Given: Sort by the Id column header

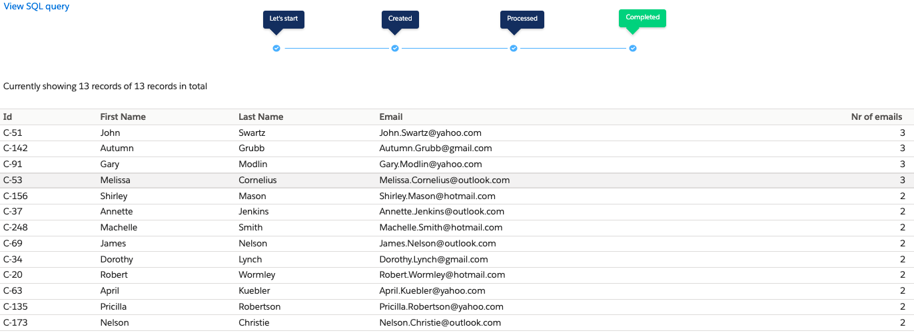Looking at the screenshot, I should [8, 117].
